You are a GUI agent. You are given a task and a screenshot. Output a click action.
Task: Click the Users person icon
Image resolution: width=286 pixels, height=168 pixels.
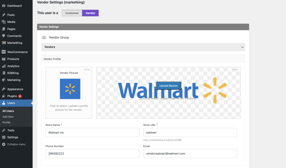(4, 103)
